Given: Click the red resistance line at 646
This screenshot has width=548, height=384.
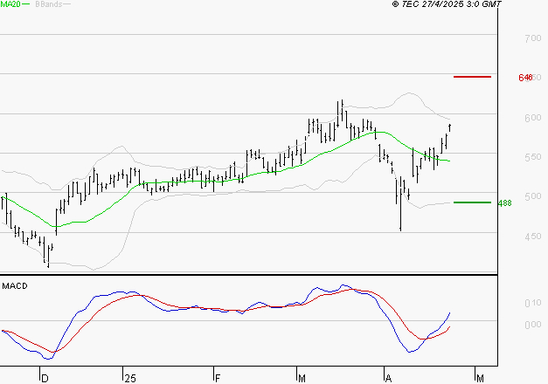Looking at the screenshot, I should [x=472, y=77].
